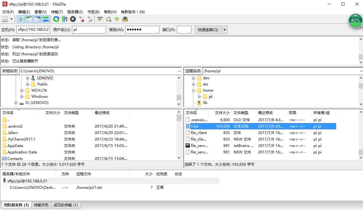Open the 文件(F) menu
The image size is (363, 210).
tap(8, 12)
